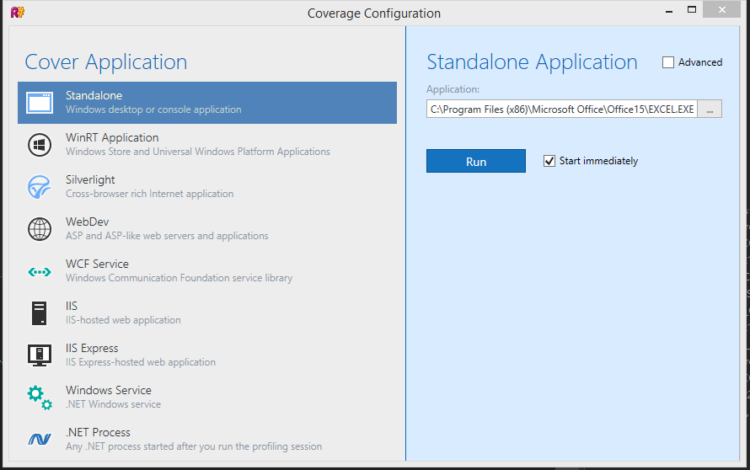
Task: Uncheck the Start immediately checkbox
Action: coord(549,161)
